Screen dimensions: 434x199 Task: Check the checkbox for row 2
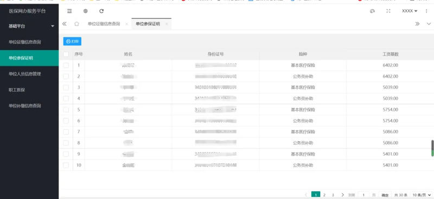tap(66, 76)
